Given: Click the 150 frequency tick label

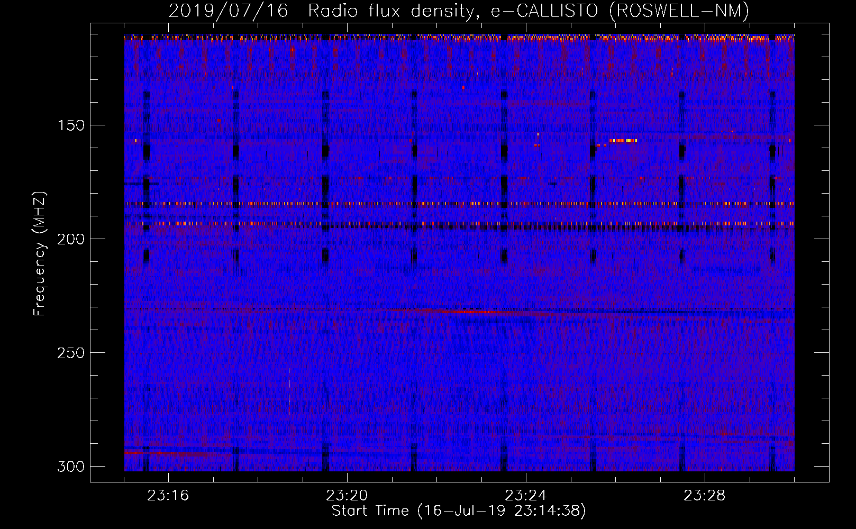Looking at the screenshot, I should [71, 125].
